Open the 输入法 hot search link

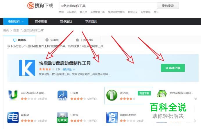click(83, 12)
